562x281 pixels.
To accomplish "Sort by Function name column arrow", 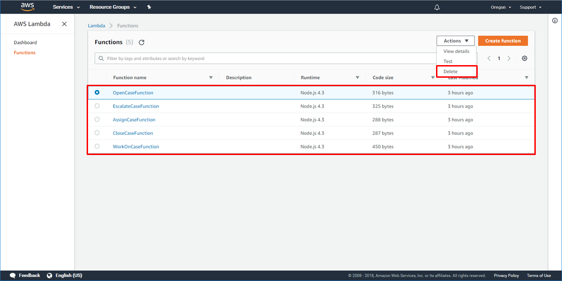I will (211, 78).
